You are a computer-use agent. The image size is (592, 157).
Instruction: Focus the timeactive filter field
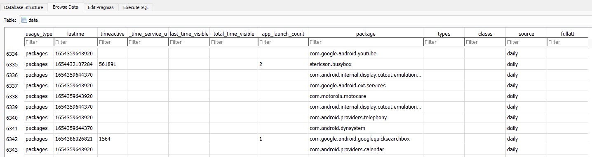[112, 42]
